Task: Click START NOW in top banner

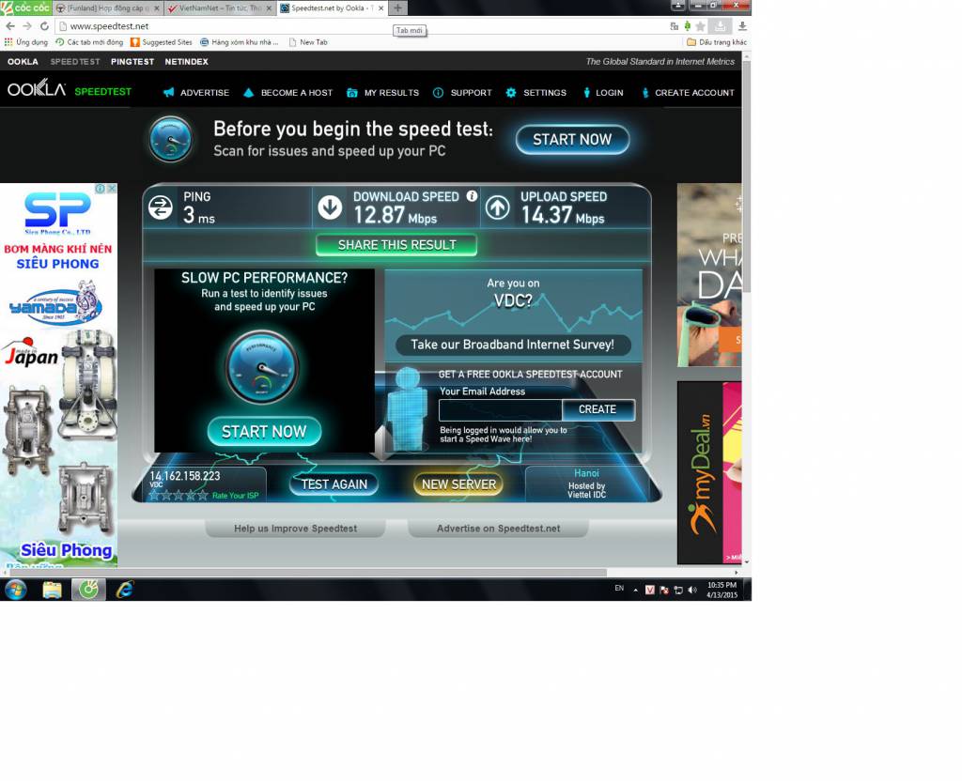Action: pyautogui.click(x=572, y=140)
